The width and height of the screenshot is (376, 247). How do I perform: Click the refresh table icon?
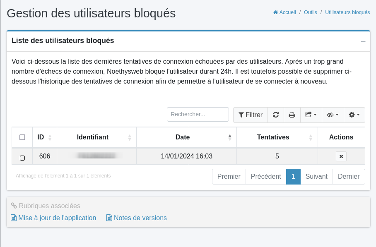(x=276, y=115)
